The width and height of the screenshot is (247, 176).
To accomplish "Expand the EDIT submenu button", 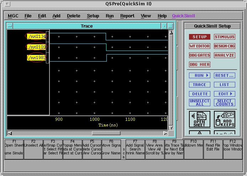I will pos(224,94).
